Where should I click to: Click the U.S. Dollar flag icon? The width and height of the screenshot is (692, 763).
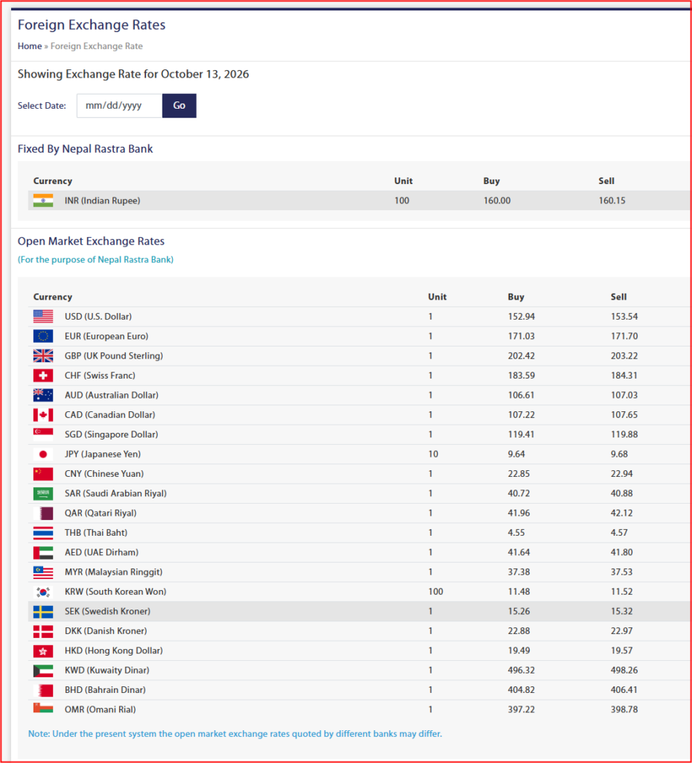[x=42, y=316]
